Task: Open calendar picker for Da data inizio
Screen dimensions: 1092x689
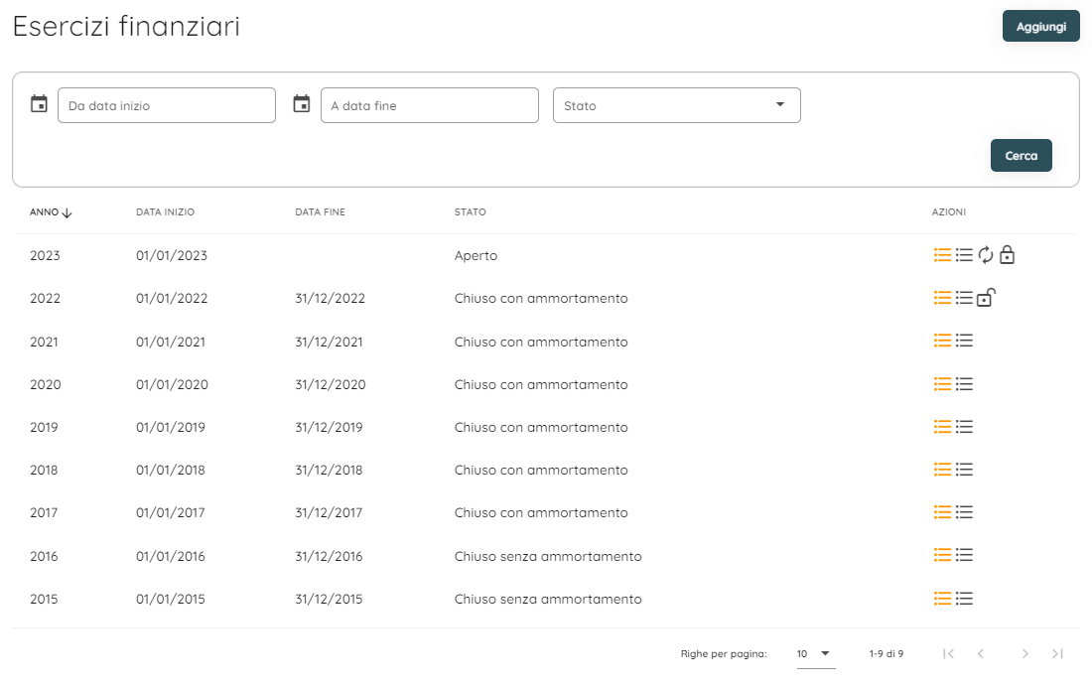Action: [x=39, y=104]
